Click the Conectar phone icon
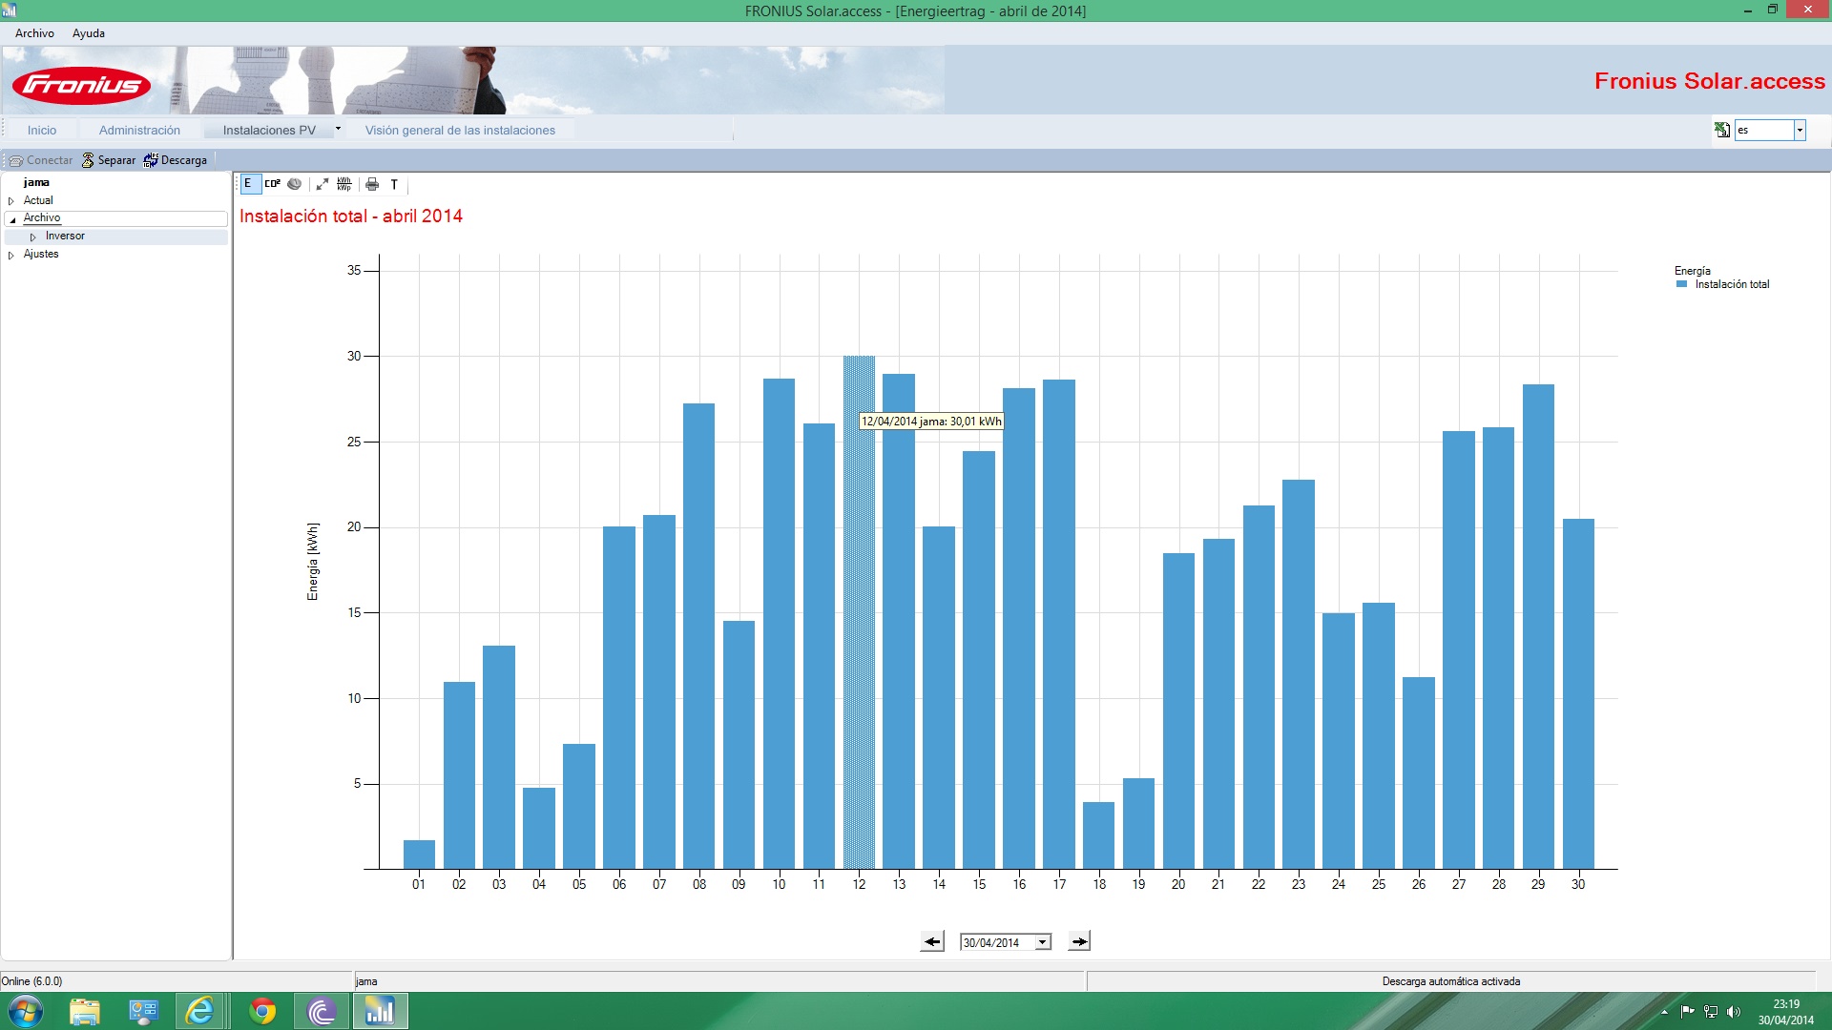The width and height of the screenshot is (1832, 1030). coord(40,160)
